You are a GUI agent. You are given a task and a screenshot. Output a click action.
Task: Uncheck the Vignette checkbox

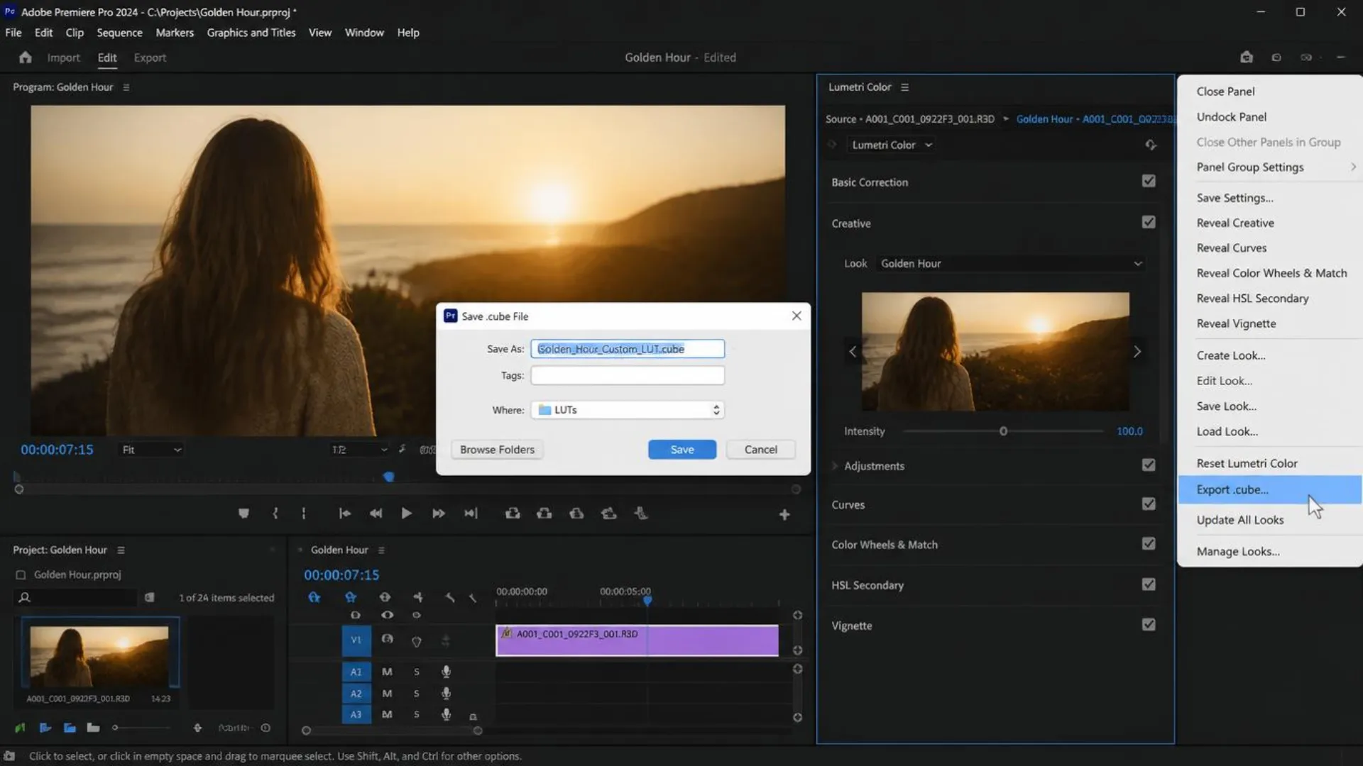click(x=1149, y=625)
